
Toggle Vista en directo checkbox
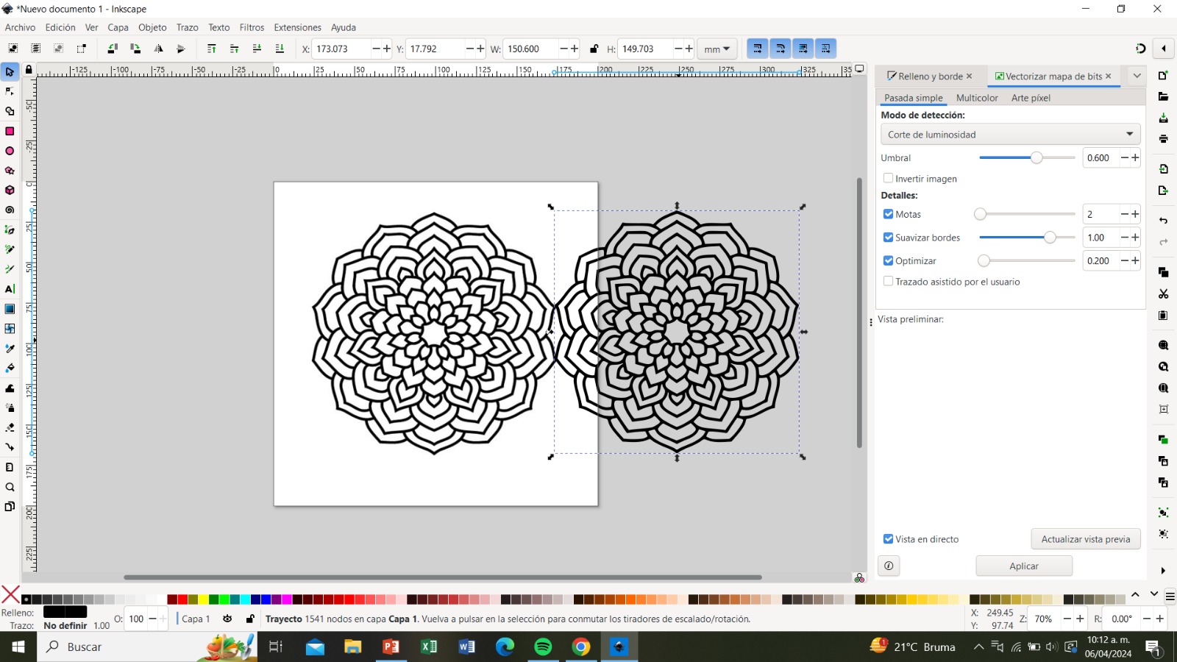point(888,539)
